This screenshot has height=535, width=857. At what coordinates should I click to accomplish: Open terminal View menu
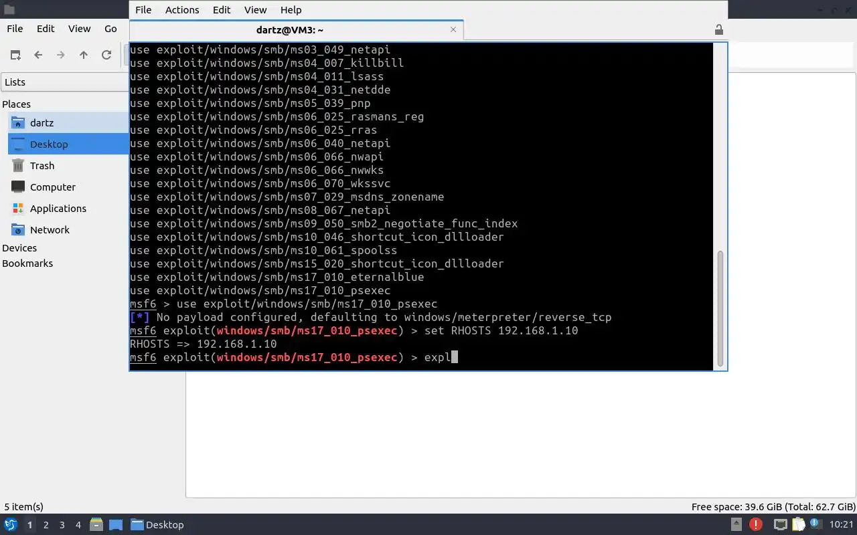(255, 10)
